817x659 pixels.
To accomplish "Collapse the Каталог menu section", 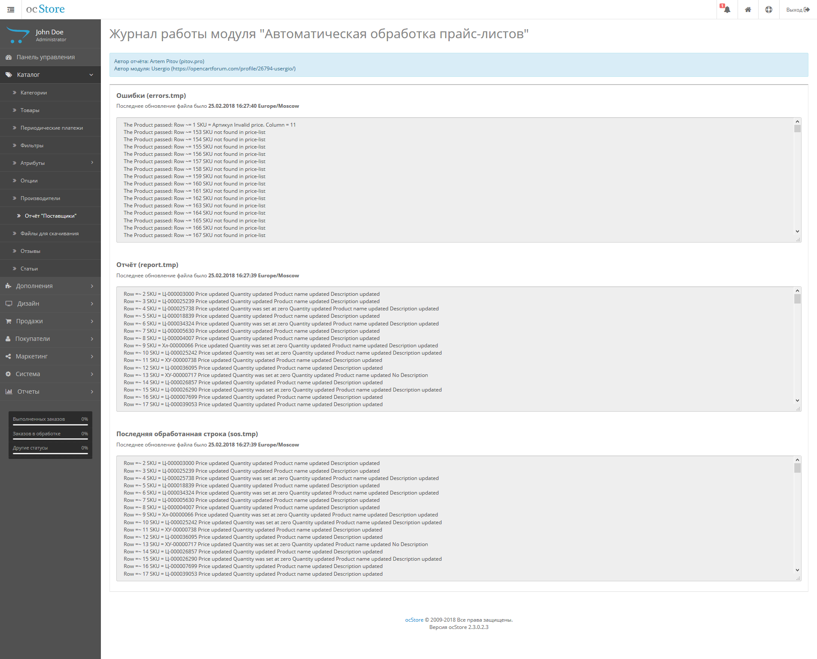I will [x=50, y=75].
